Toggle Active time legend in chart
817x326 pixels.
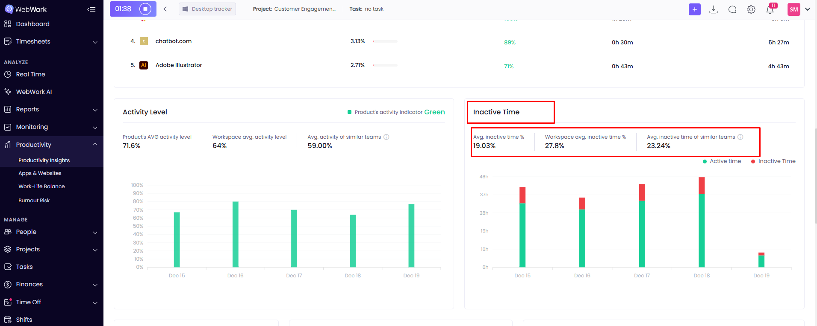click(x=722, y=161)
